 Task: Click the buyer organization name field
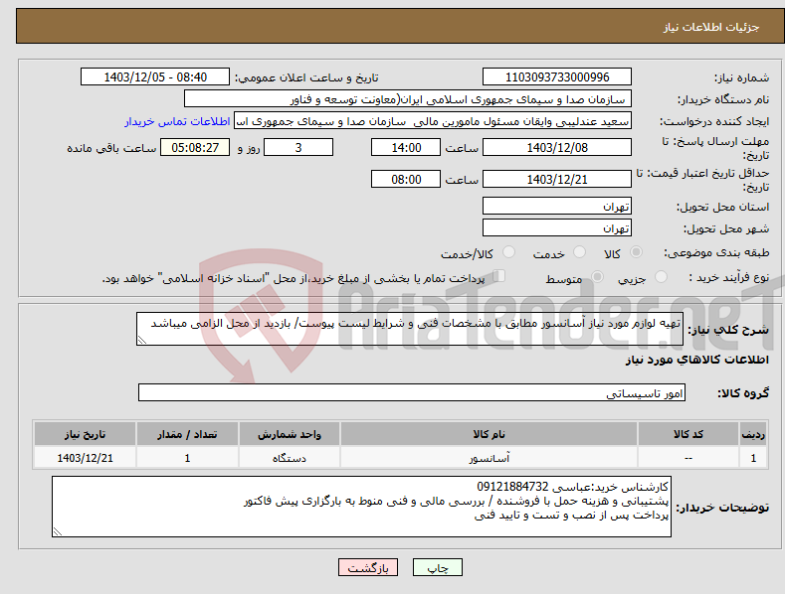tap(408, 99)
